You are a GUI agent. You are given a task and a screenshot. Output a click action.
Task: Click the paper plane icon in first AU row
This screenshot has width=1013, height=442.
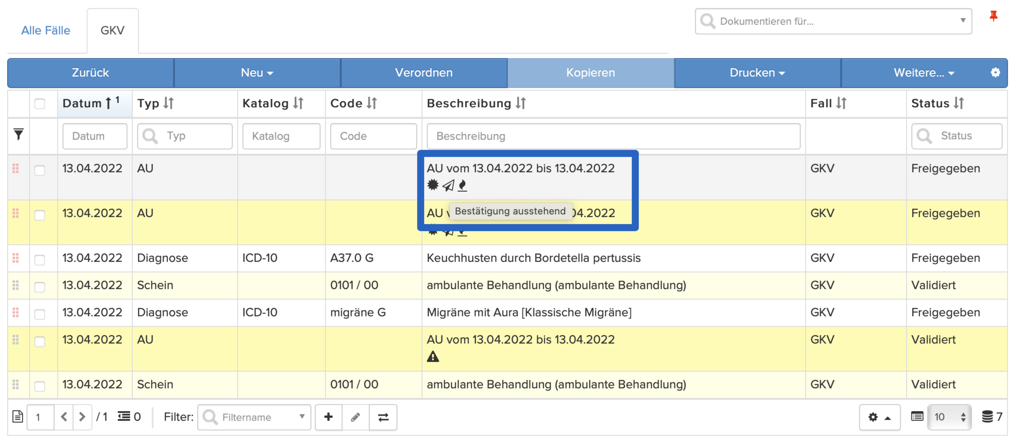(448, 185)
